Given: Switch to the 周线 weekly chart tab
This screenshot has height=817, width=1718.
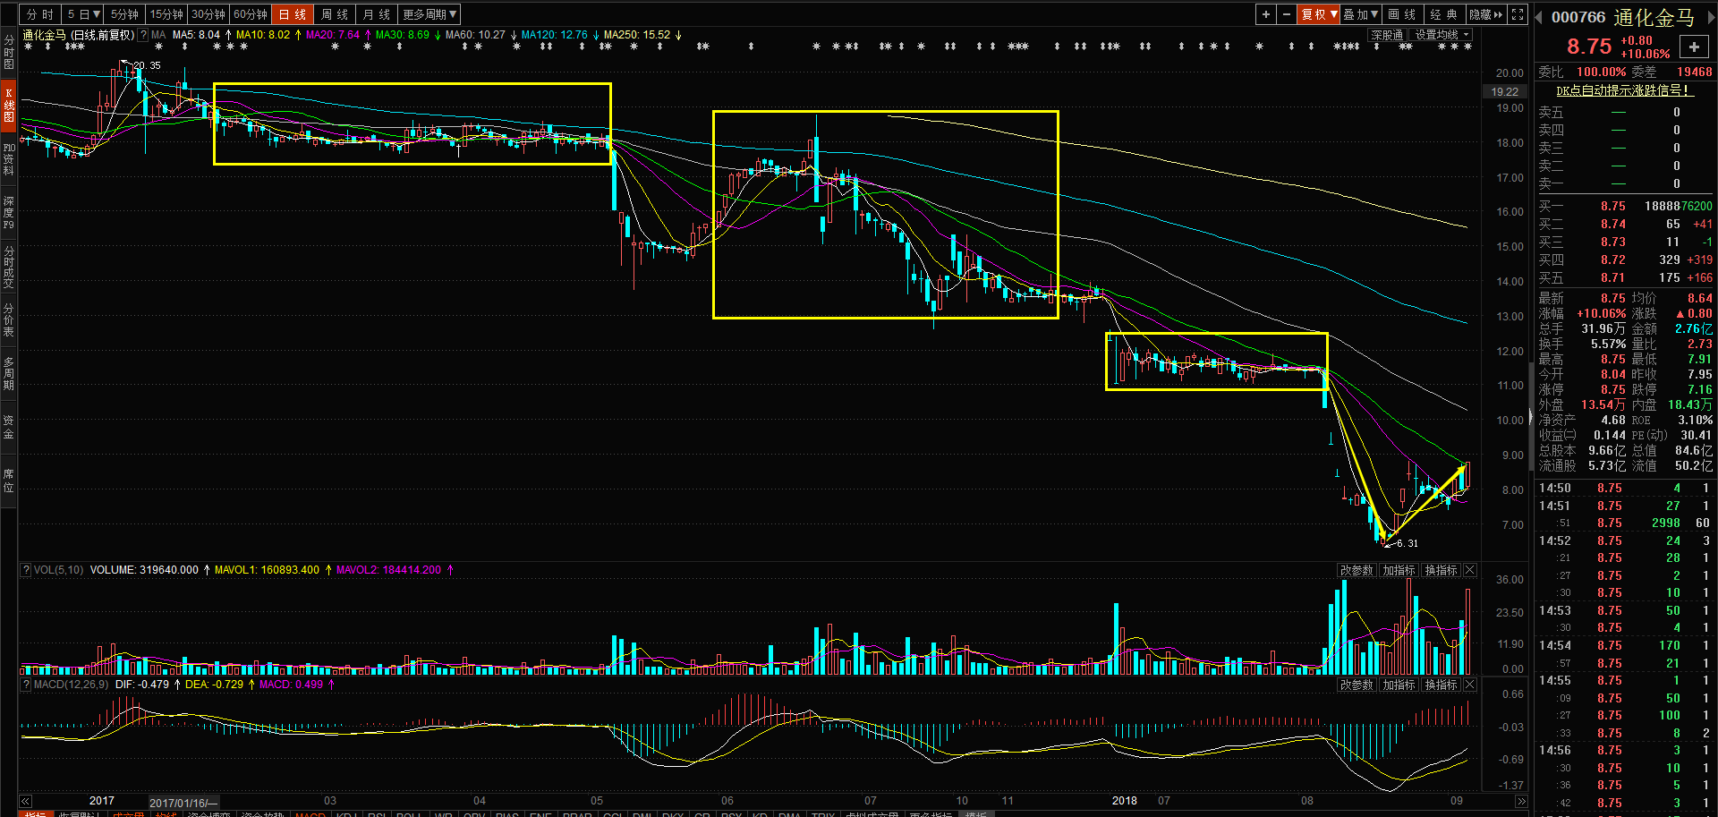Looking at the screenshot, I should coord(335,14).
